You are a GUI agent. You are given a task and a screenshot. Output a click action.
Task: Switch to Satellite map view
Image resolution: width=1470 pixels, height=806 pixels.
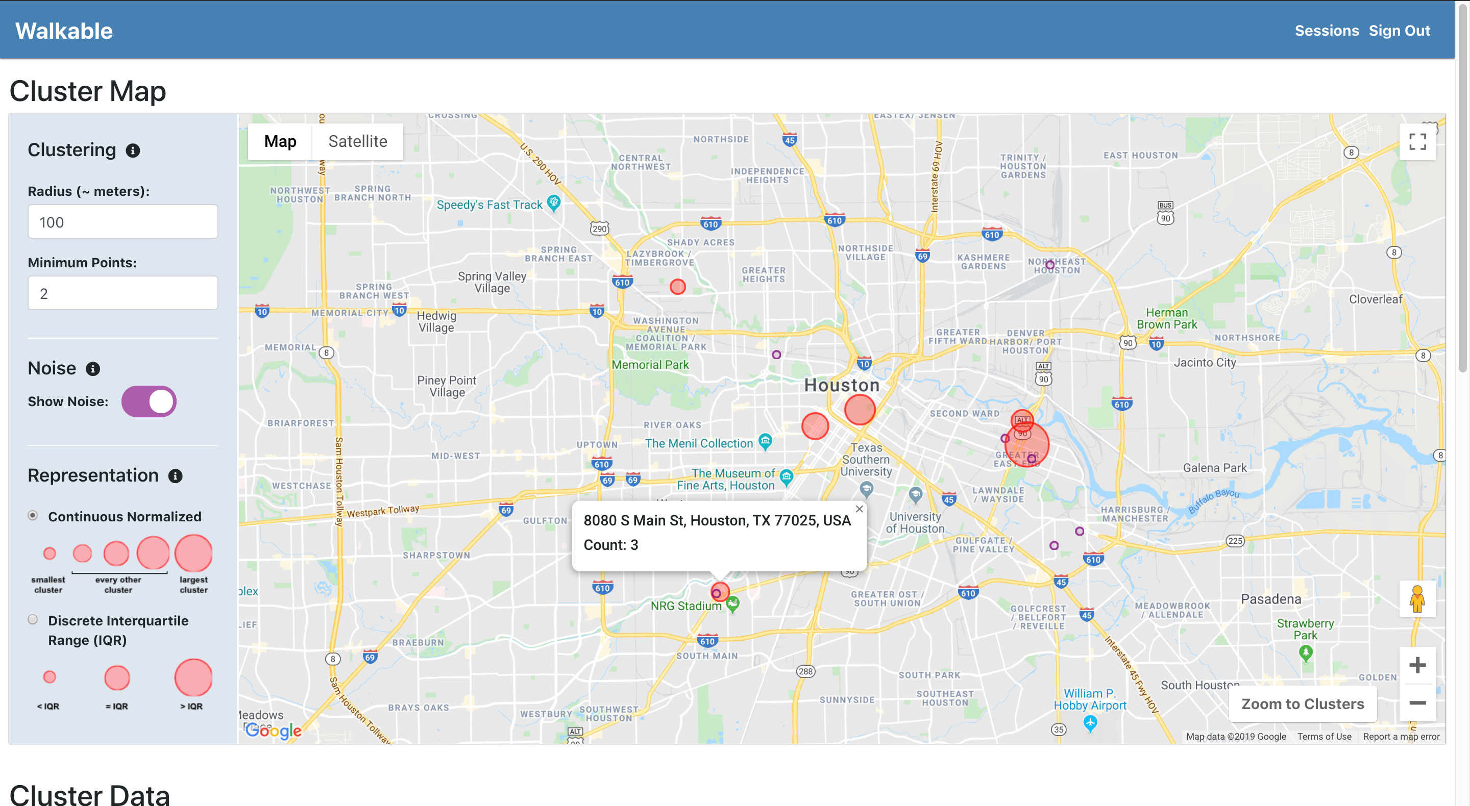tap(357, 141)
